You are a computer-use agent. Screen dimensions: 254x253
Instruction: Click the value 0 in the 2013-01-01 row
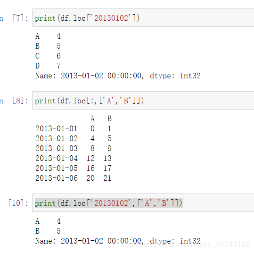[92, 129]
